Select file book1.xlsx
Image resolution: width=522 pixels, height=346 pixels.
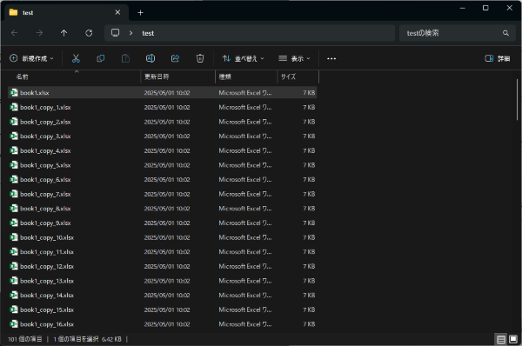(163, 92)
